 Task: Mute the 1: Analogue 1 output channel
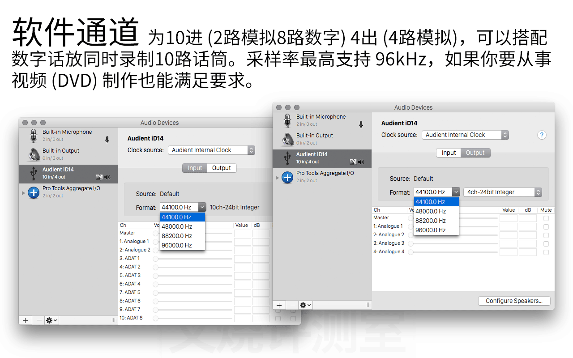click(546, 227)
